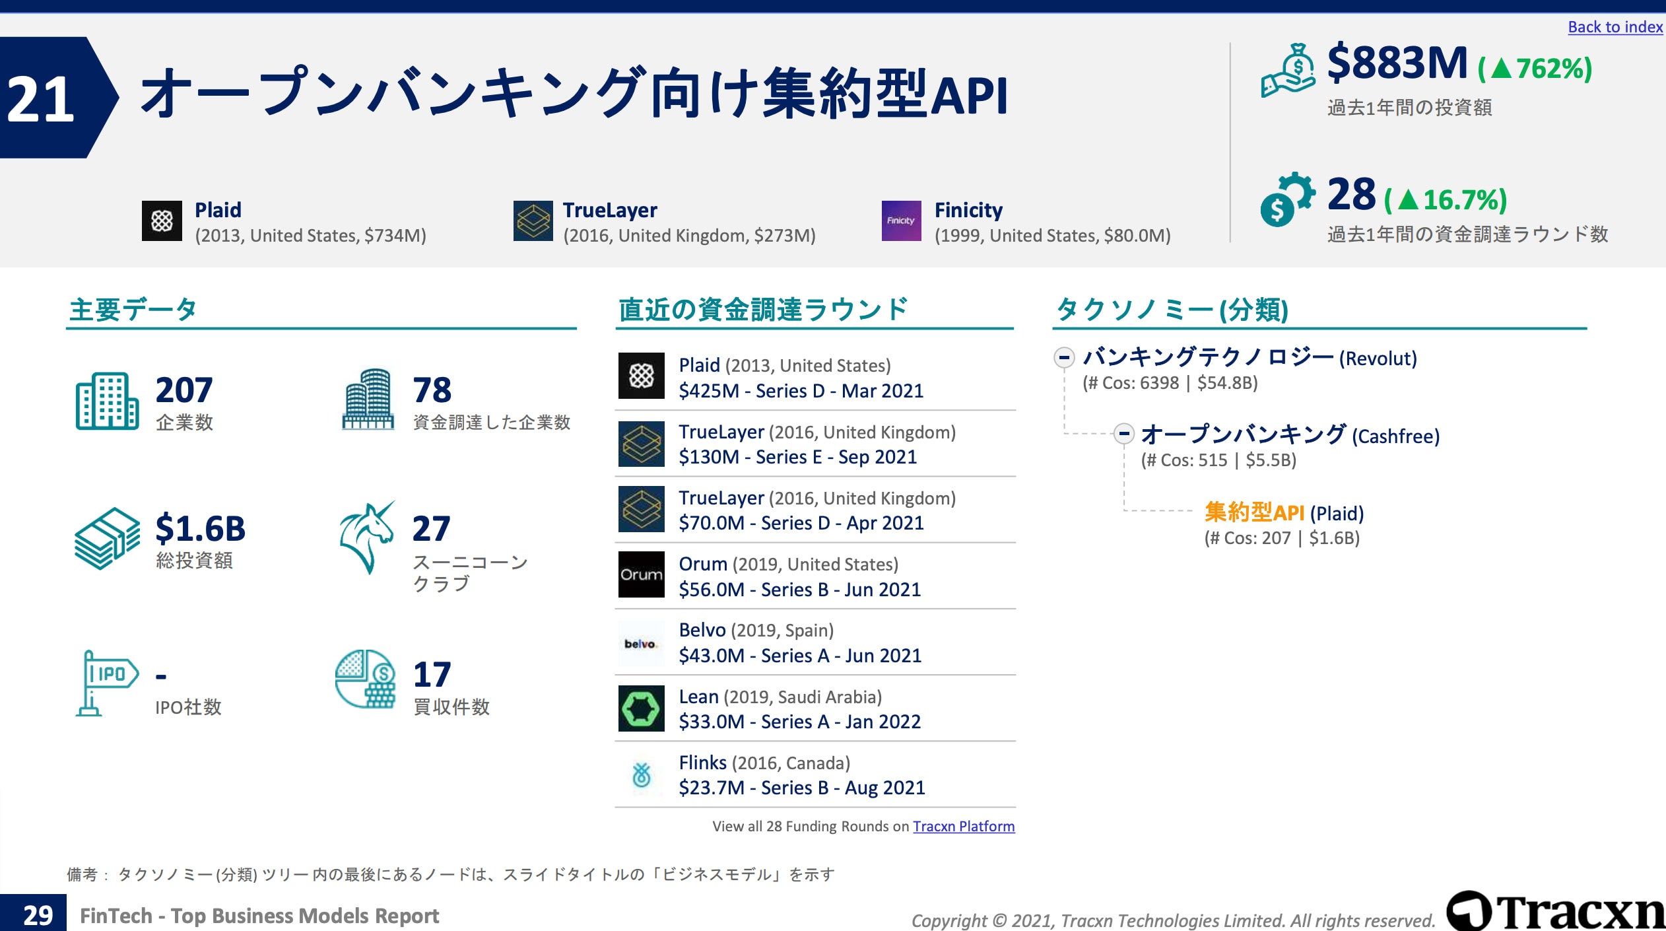Click the green Lean hexagon logo
The width and height of the screenshot is (1666, 931).
[x=641, y=708]
